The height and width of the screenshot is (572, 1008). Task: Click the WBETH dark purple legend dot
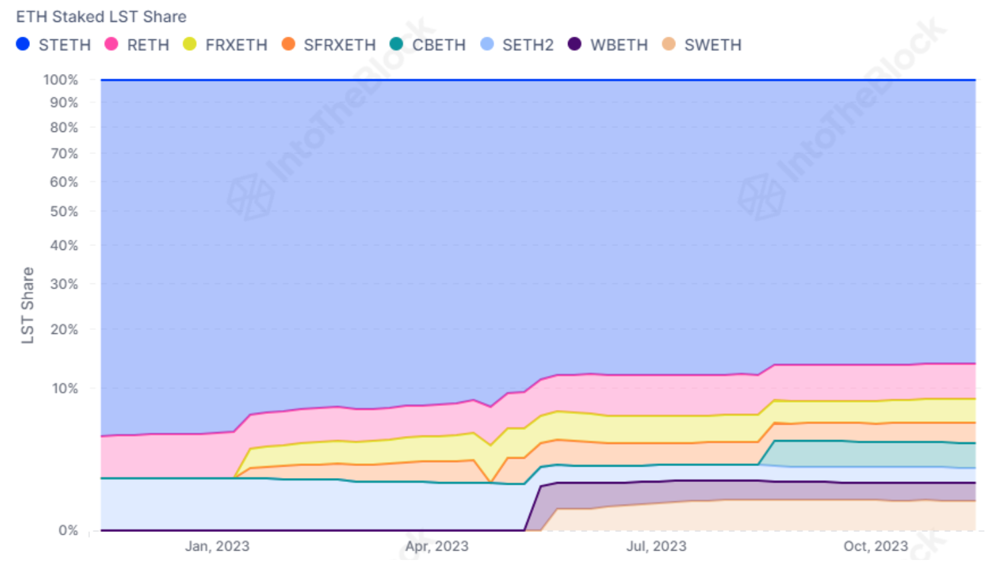[x=575, y=44]
